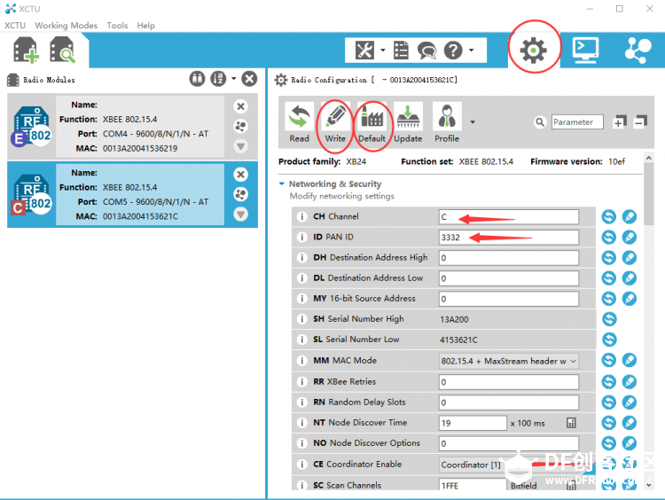Open the XCTU menu
The width and height of the screenshot is (665, 500).
pyautogui.click(x=15, y=26)
